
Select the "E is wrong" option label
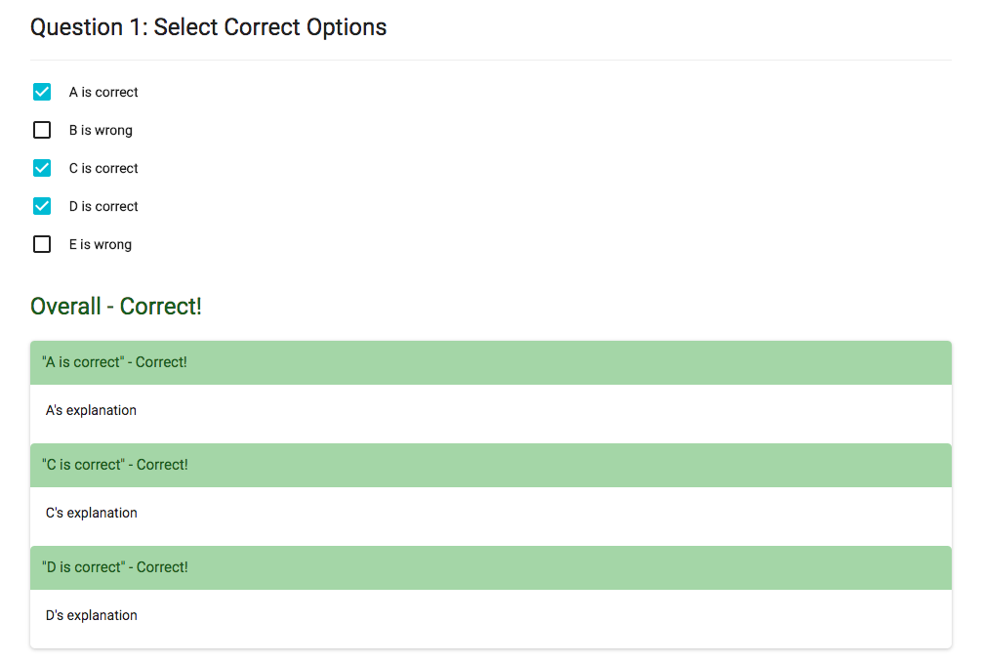[x=98, y=244]
